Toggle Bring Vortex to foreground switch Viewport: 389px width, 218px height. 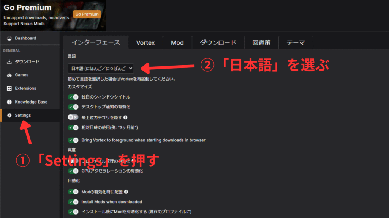[x=73, y=140]
